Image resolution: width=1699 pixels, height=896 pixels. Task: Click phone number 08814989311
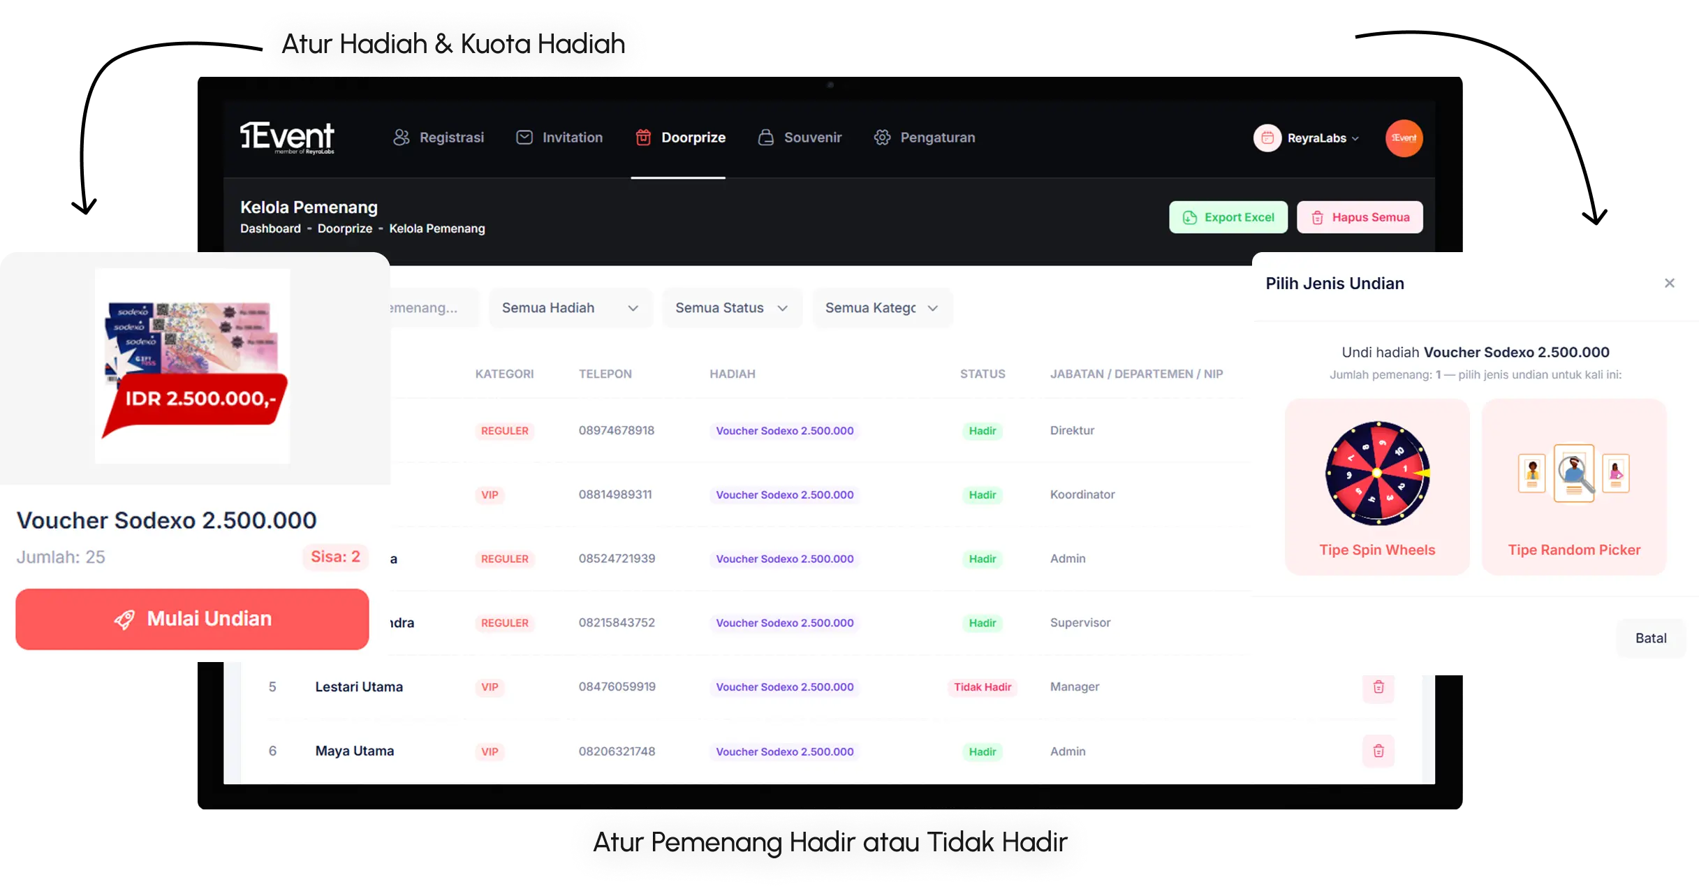tap(615, 494)
